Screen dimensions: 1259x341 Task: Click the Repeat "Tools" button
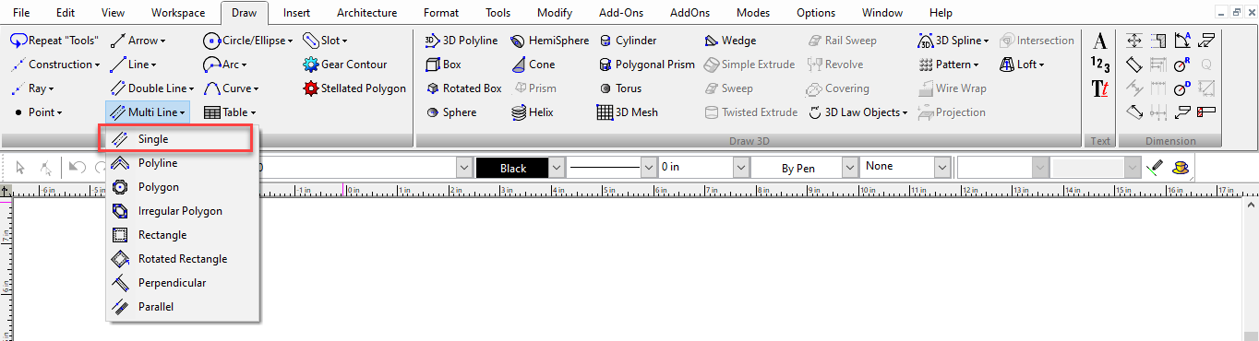(x=54, y=41)
